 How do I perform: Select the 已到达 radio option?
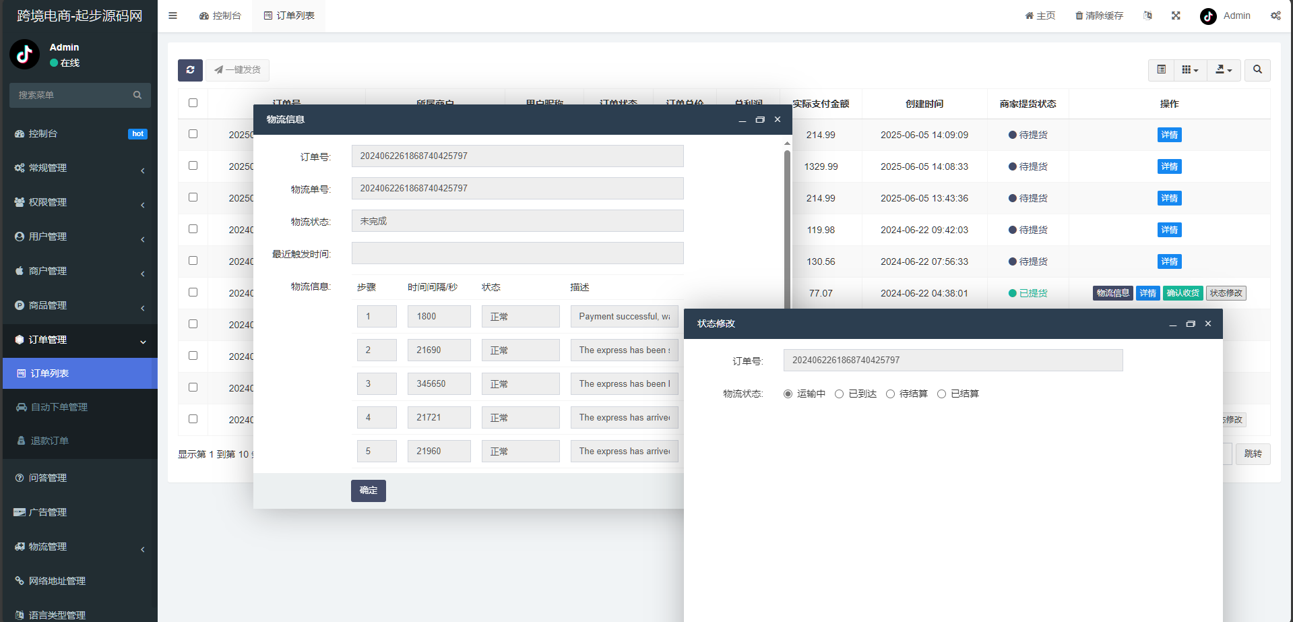840,394
